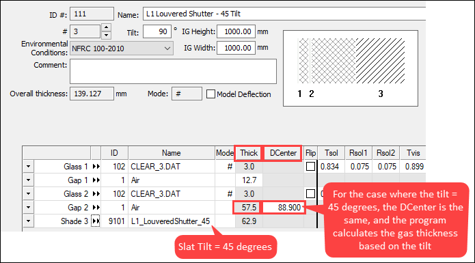Viewport: 475px width, 263px height.
Task: Select the Gap 2 DCenter cell 88.900
Action: point(283,208)
